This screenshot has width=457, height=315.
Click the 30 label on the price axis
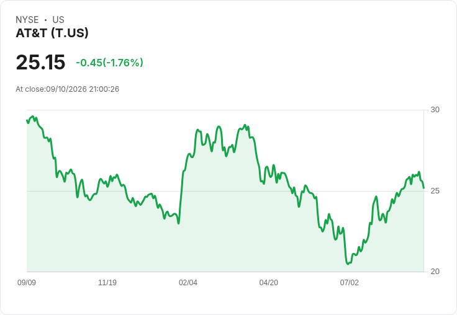coord(435,110)
